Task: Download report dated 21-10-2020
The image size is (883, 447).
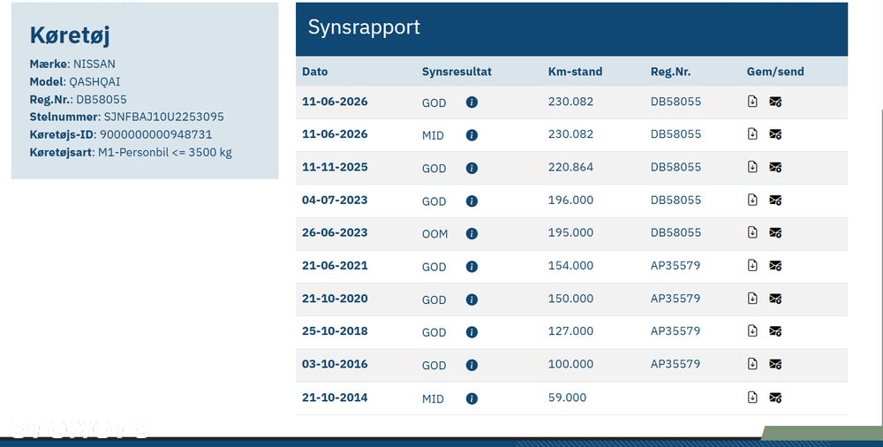Action: coord(752,299)
